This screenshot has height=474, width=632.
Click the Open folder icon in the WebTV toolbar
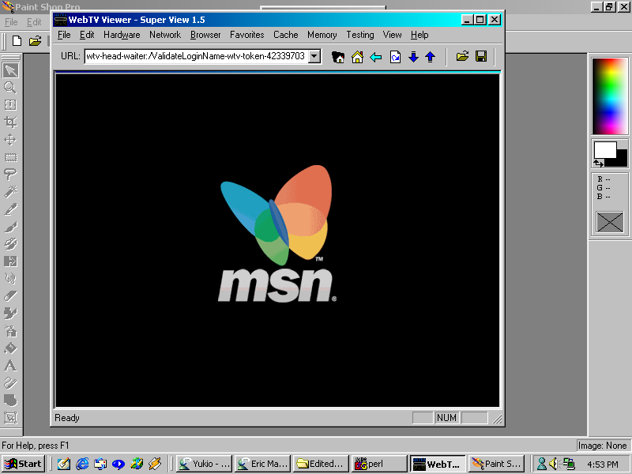pyautogui.click(x=462, y=57)
